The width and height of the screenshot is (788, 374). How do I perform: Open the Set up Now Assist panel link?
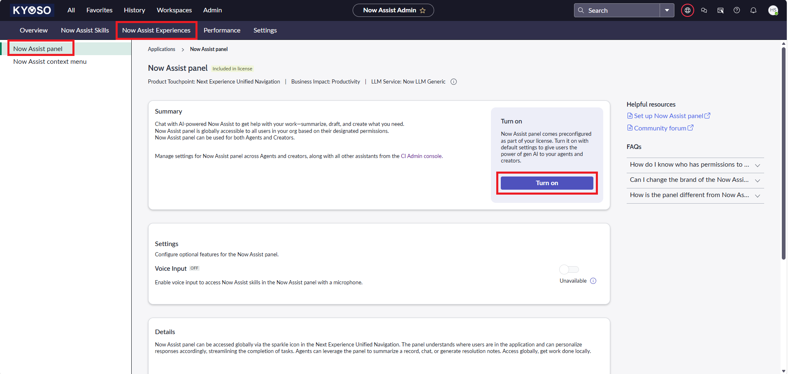[669, 116]
